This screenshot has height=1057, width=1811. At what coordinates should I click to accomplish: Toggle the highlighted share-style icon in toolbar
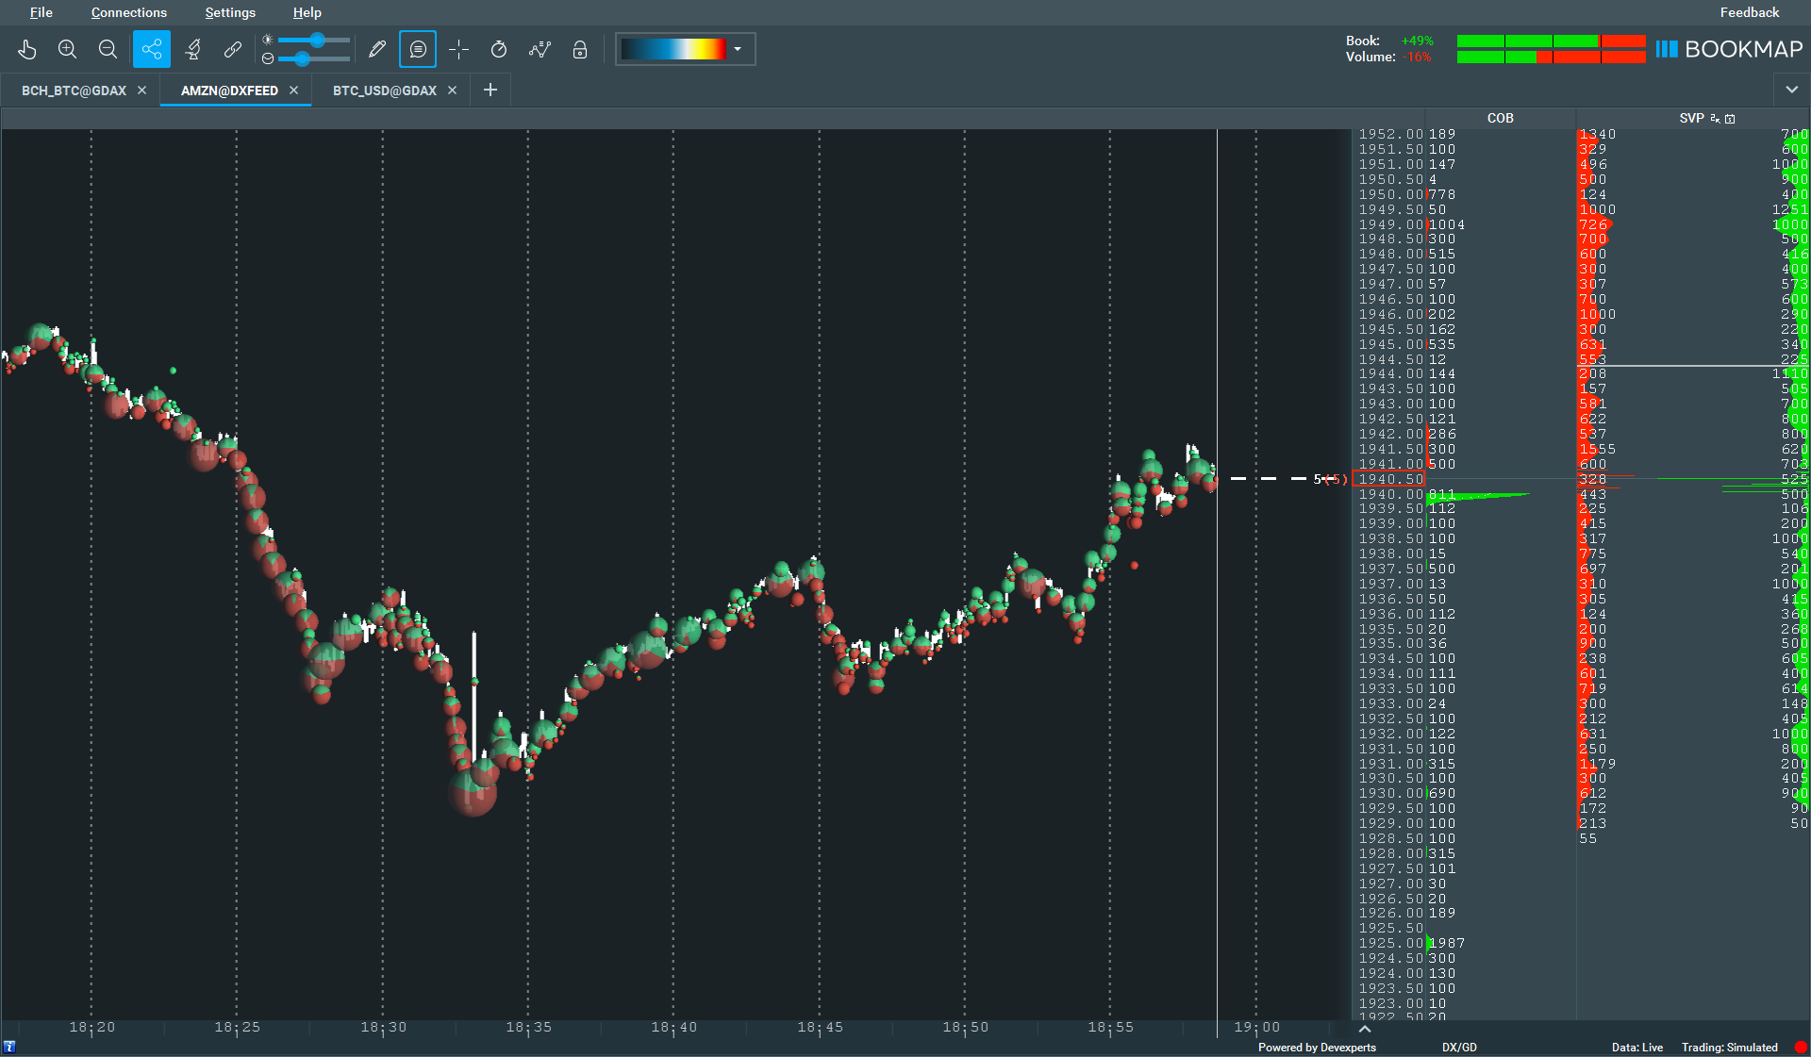pos(152,49)
